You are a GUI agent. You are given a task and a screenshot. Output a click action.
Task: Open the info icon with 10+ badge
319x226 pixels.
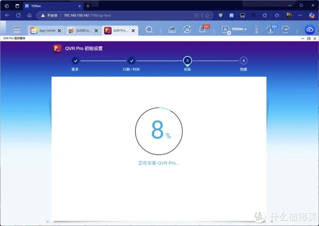(x=271, y=30)
